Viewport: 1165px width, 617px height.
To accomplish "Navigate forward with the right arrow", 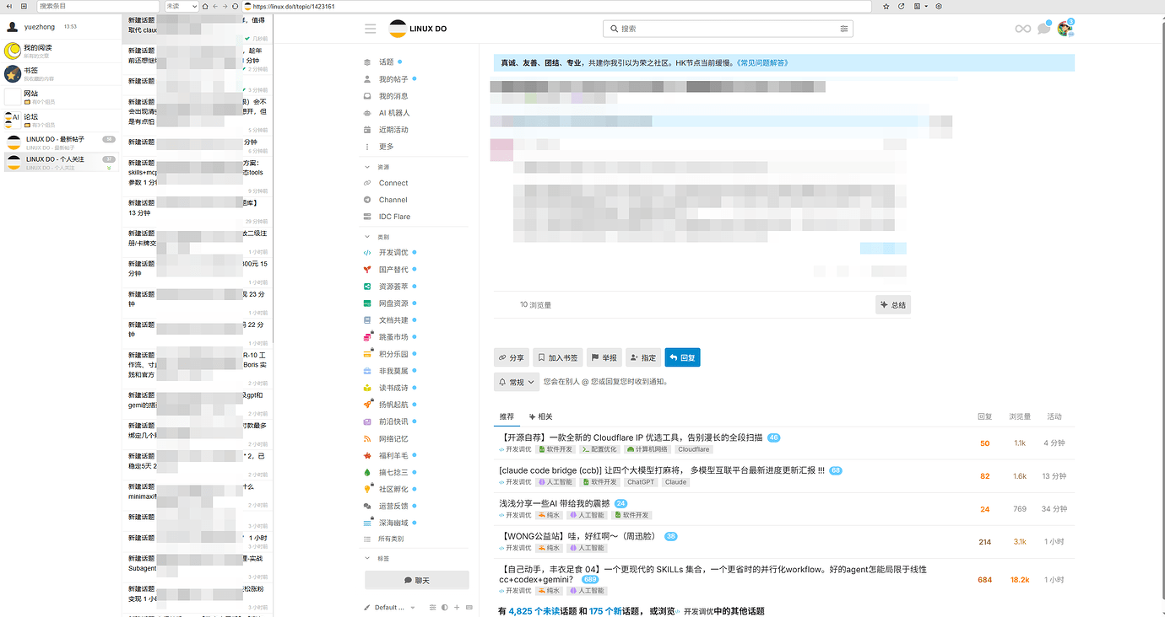I will coord(224,6).
